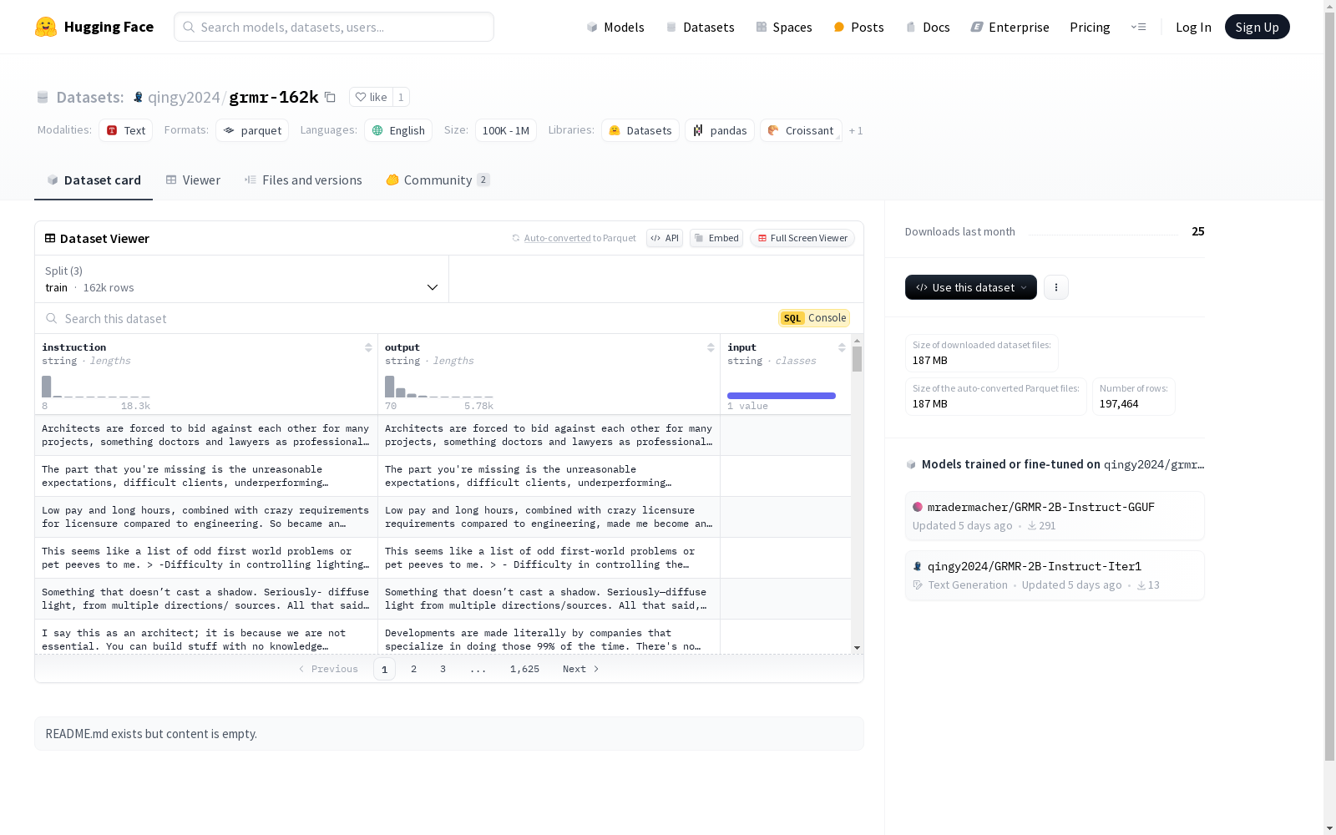1336x835 pixels.
Task: Open Models in top navigation
Action: [615, 27]
